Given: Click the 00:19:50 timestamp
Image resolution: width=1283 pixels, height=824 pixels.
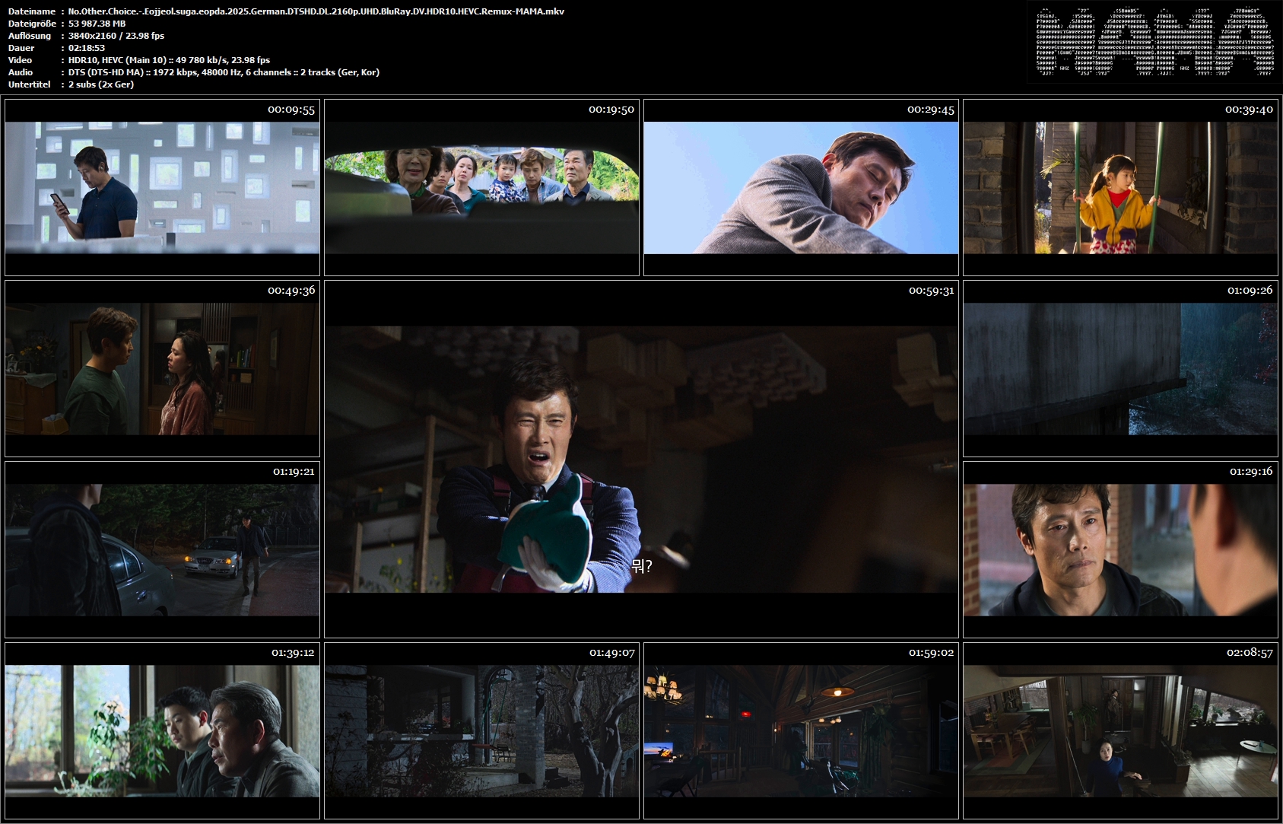Looking at the screenshot, I should [x=611, y=110].
